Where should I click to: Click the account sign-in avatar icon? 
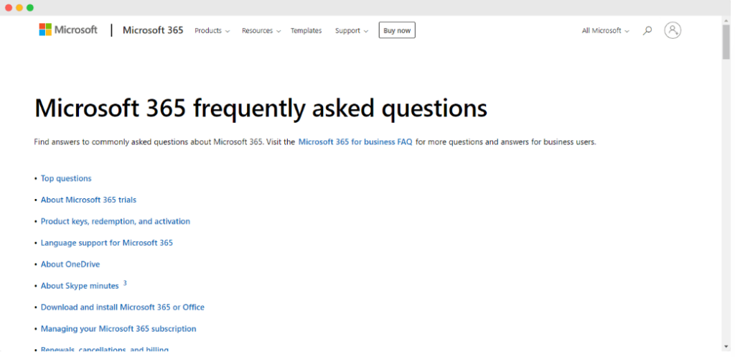click(672, 30)
